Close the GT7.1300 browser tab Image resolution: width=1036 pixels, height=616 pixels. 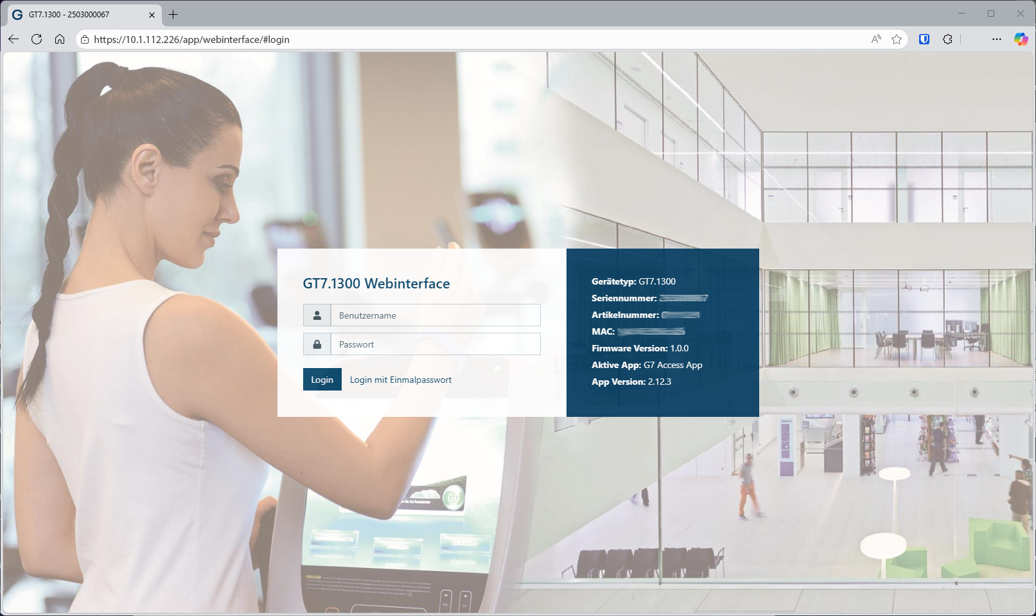pyautogui.click(x=152, y=14)
